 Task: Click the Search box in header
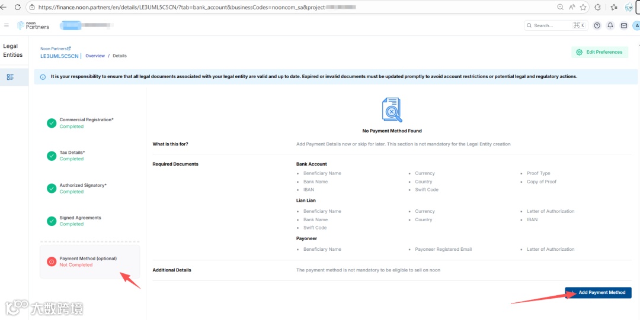pyautogui.click(x=555, y=25)
